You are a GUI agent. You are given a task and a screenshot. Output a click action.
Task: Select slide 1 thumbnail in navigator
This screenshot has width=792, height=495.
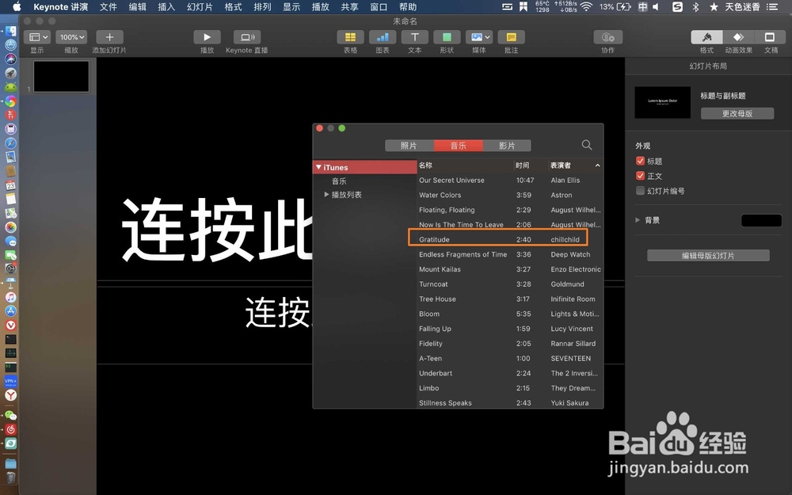pyautogui.click(x=61, y=76)
